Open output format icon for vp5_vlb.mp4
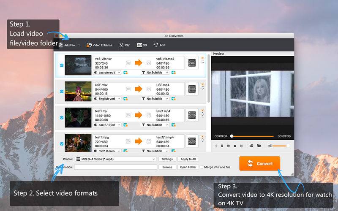Viewport: 338px width, 211px height. 192,62
